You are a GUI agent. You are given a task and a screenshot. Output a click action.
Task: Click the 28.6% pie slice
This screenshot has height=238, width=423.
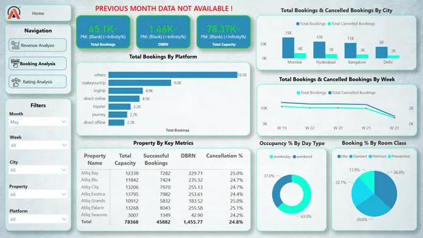tap(372, 207)
